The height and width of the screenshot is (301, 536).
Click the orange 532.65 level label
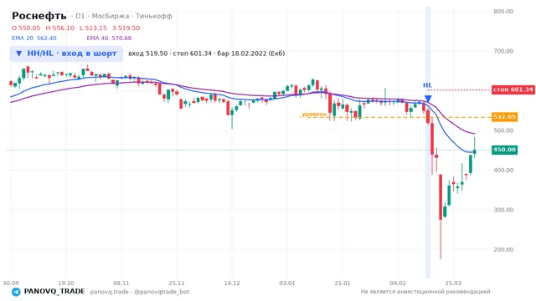pyautogui.click(x=504, y=117)
